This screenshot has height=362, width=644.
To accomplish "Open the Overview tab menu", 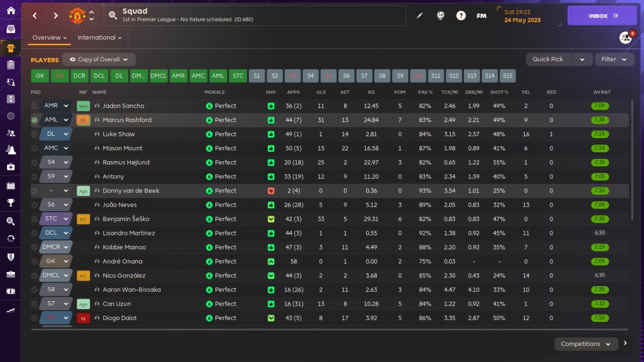I will (49, 38).
